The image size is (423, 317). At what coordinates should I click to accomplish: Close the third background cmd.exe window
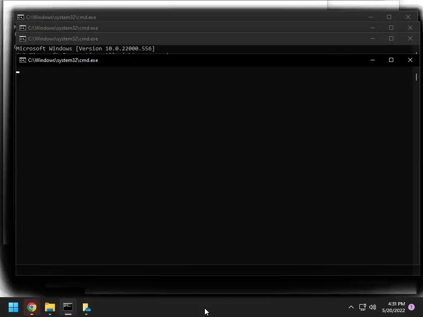tap(410, 38)
